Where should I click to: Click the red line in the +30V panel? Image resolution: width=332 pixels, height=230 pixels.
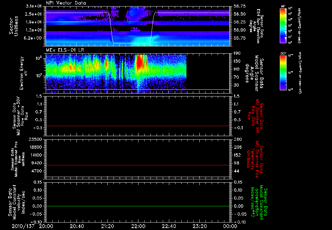point(138,126)
